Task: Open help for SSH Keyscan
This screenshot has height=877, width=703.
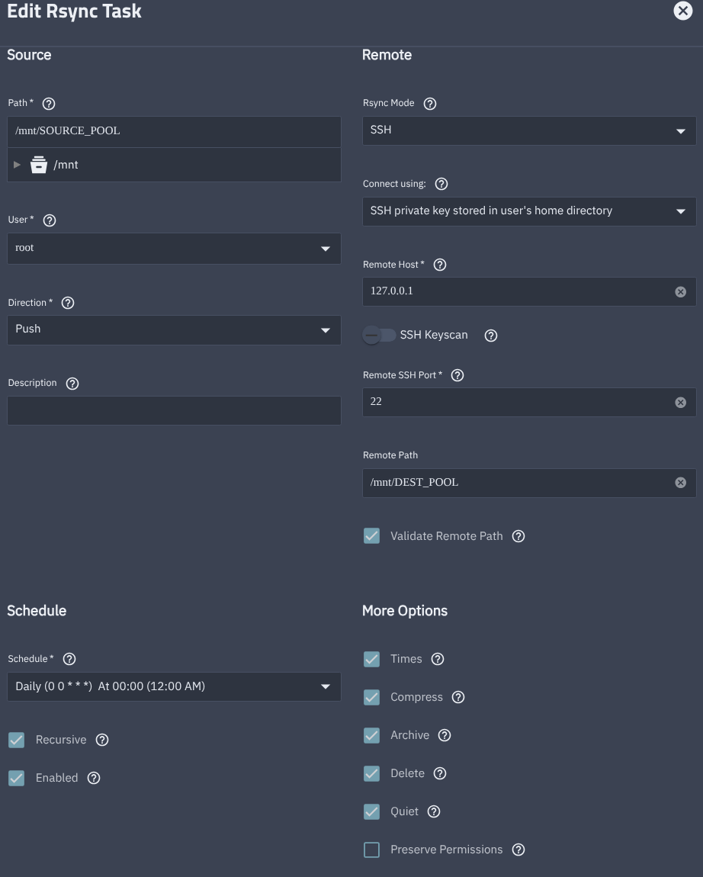Action: [x=492, y=336]
